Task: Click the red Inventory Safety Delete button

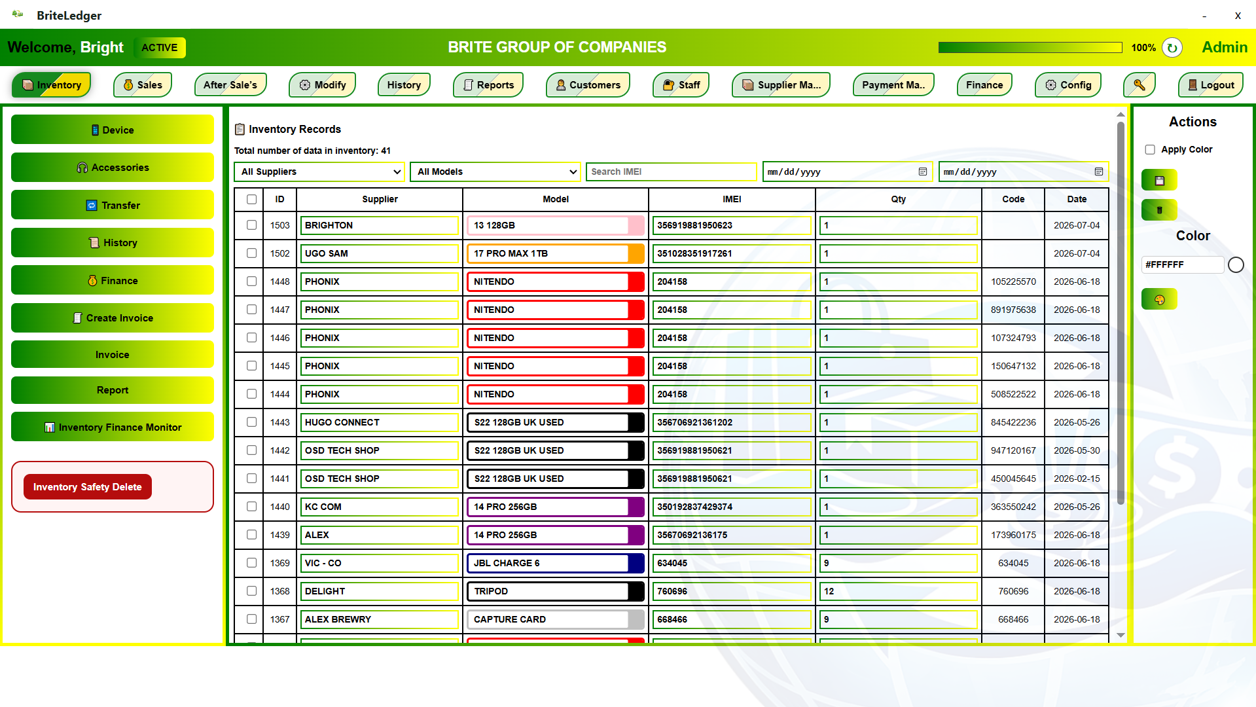Action: coord(88,487)
